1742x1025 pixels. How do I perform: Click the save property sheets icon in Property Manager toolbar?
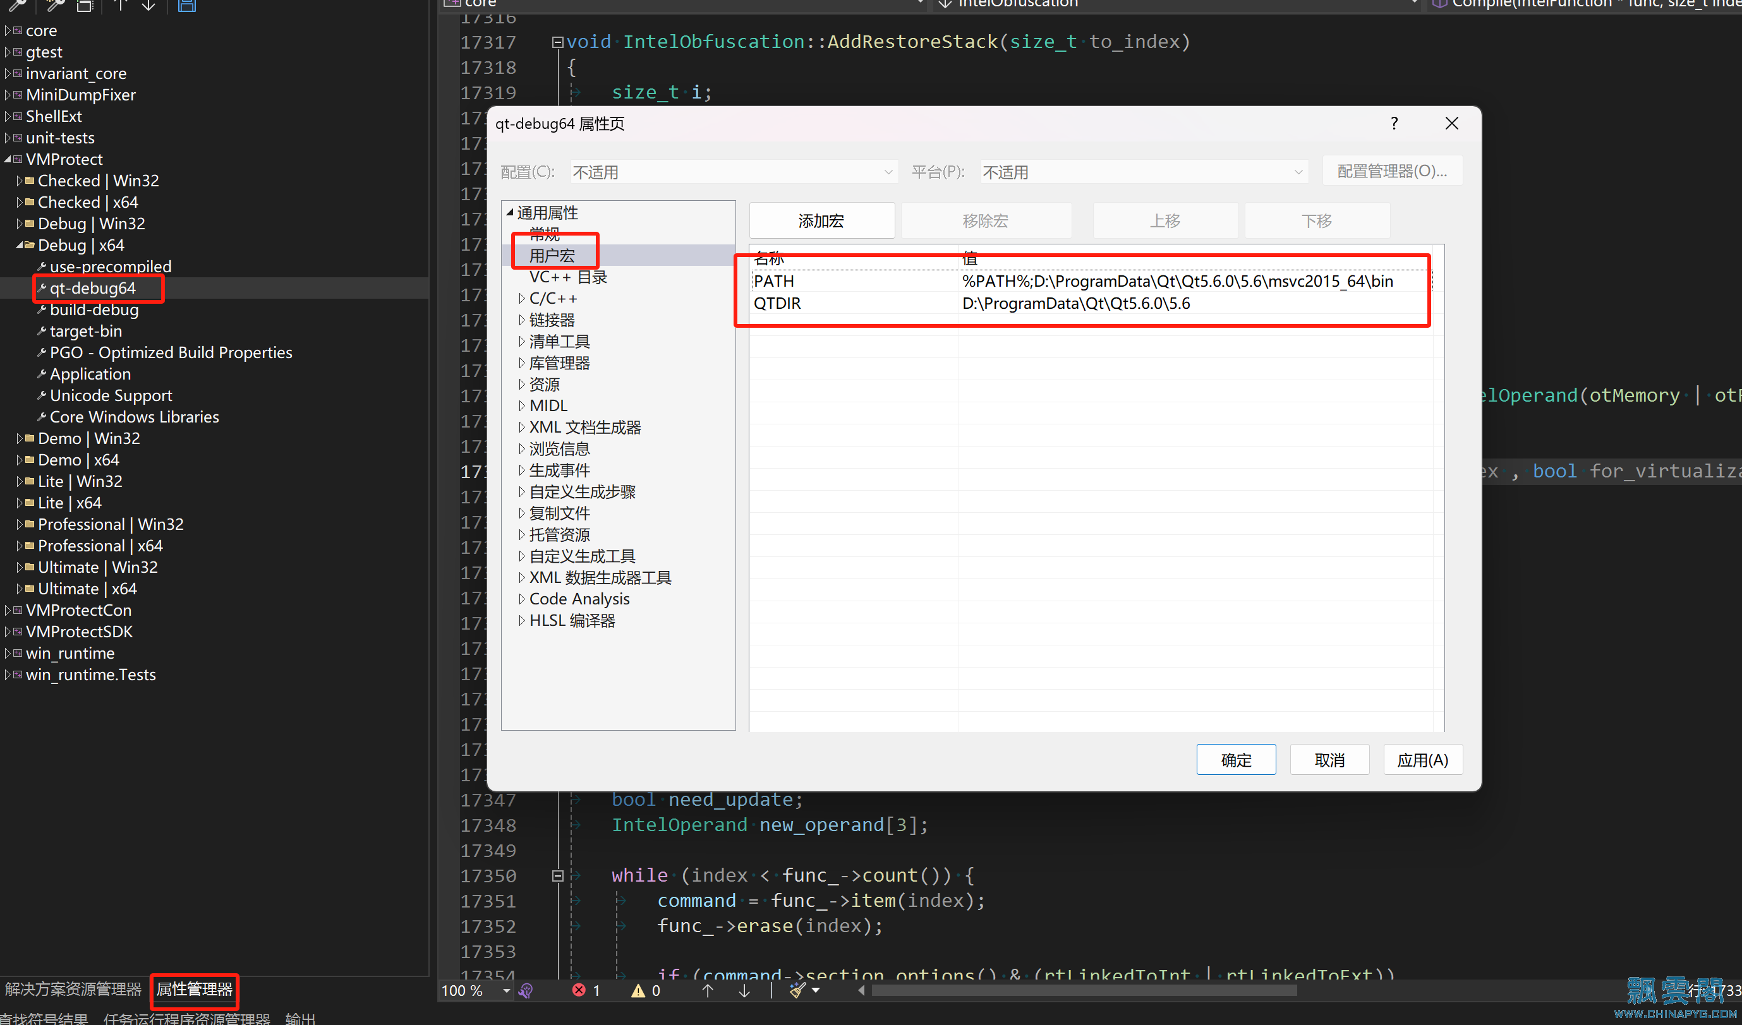[186, 6]
